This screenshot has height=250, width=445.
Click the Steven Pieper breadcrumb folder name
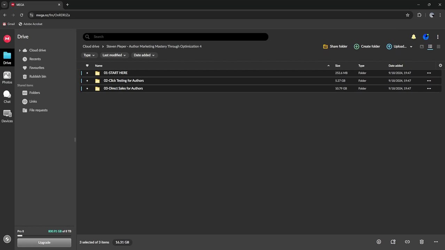(154, 47)
